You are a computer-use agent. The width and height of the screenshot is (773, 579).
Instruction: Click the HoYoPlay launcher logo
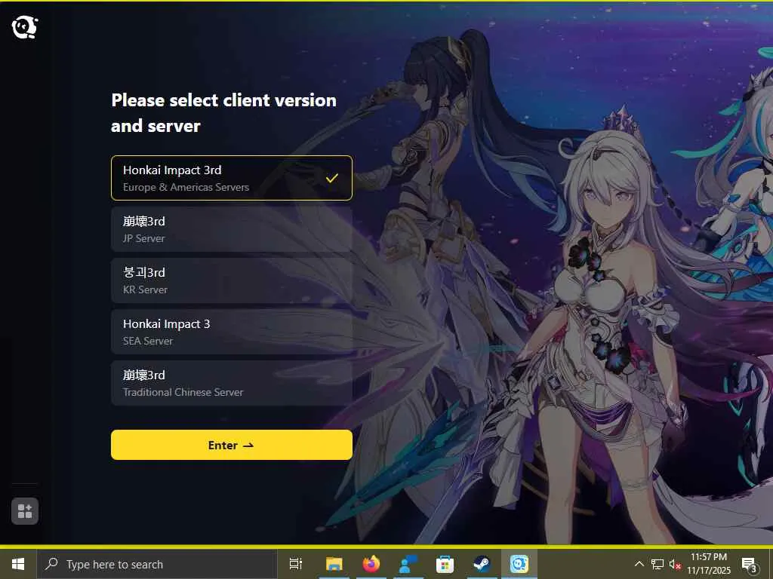click(x=25, y=27)
